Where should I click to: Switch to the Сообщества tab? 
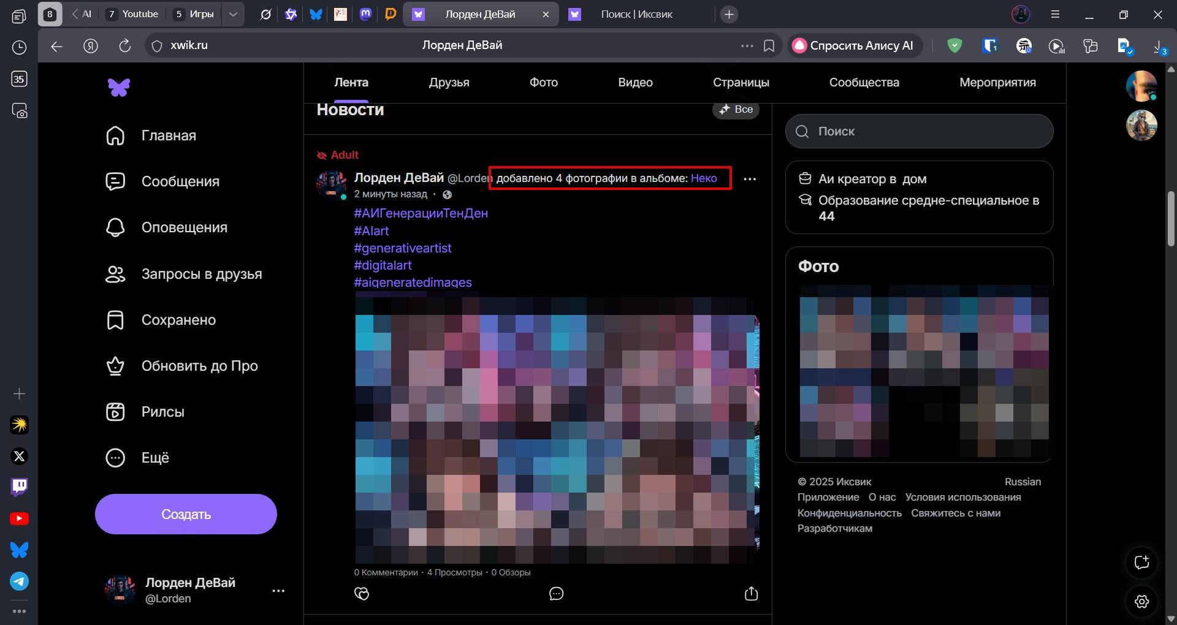point(864,82)
